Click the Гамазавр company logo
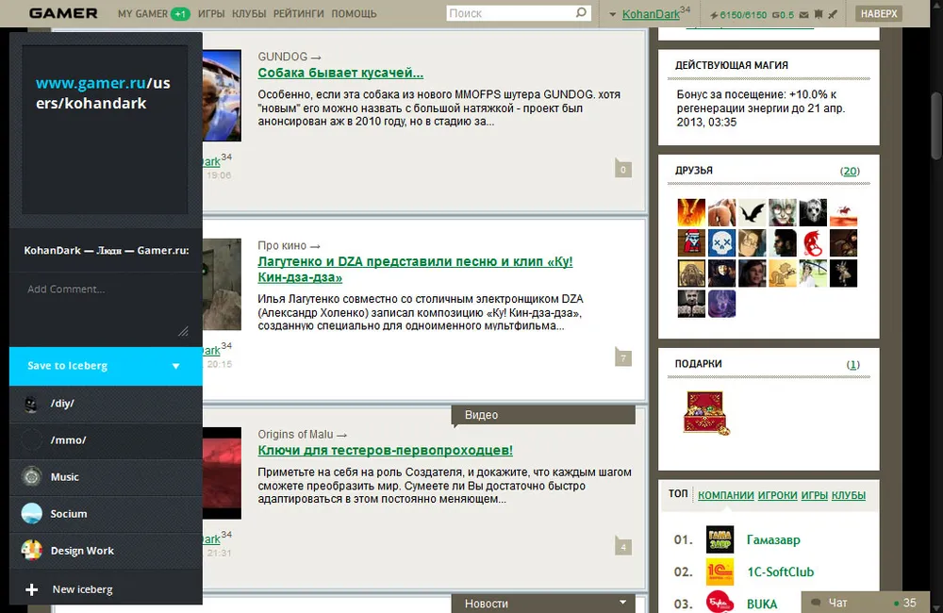943x613 pixels. pyautogui.click(x=720, y=540)
